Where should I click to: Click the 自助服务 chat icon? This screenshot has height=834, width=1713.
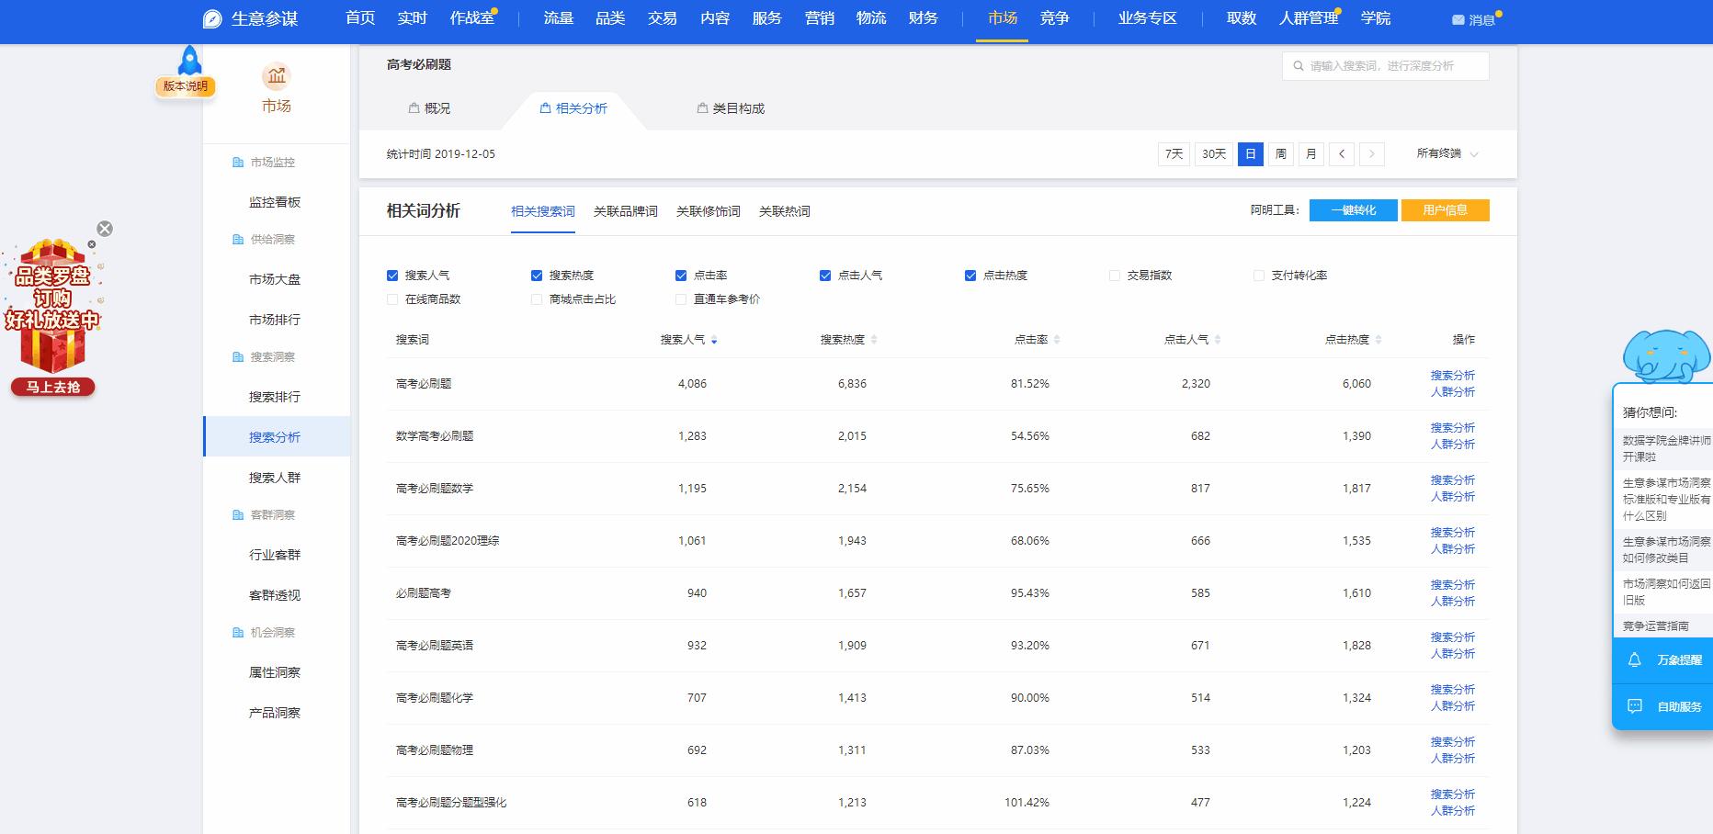(1635, 706)
